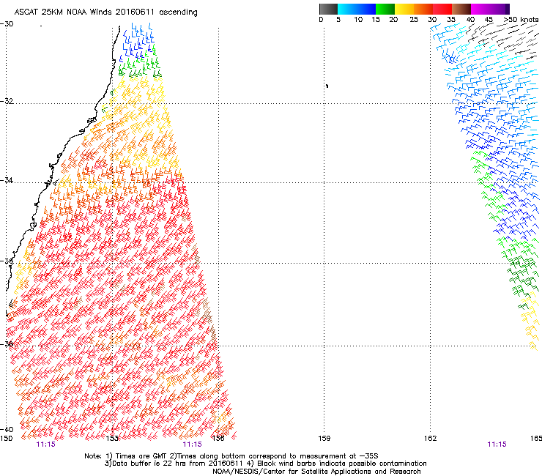Click the orange 25–30 knots legend segment
This screenshot has height=476, width=542.
tap(423, 9)
